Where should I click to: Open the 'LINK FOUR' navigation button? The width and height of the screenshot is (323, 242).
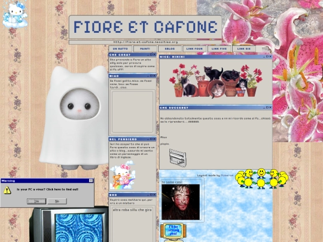point(194,49)
